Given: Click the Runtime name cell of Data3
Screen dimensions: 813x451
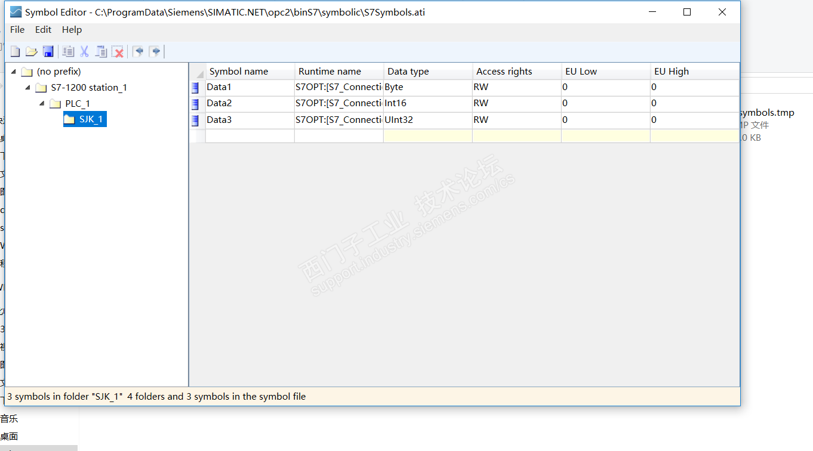Looking at the screenshot, I should (339, 121).
